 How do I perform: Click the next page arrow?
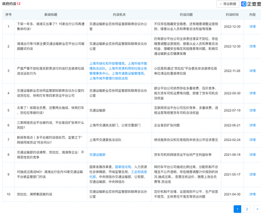(257, 209)
